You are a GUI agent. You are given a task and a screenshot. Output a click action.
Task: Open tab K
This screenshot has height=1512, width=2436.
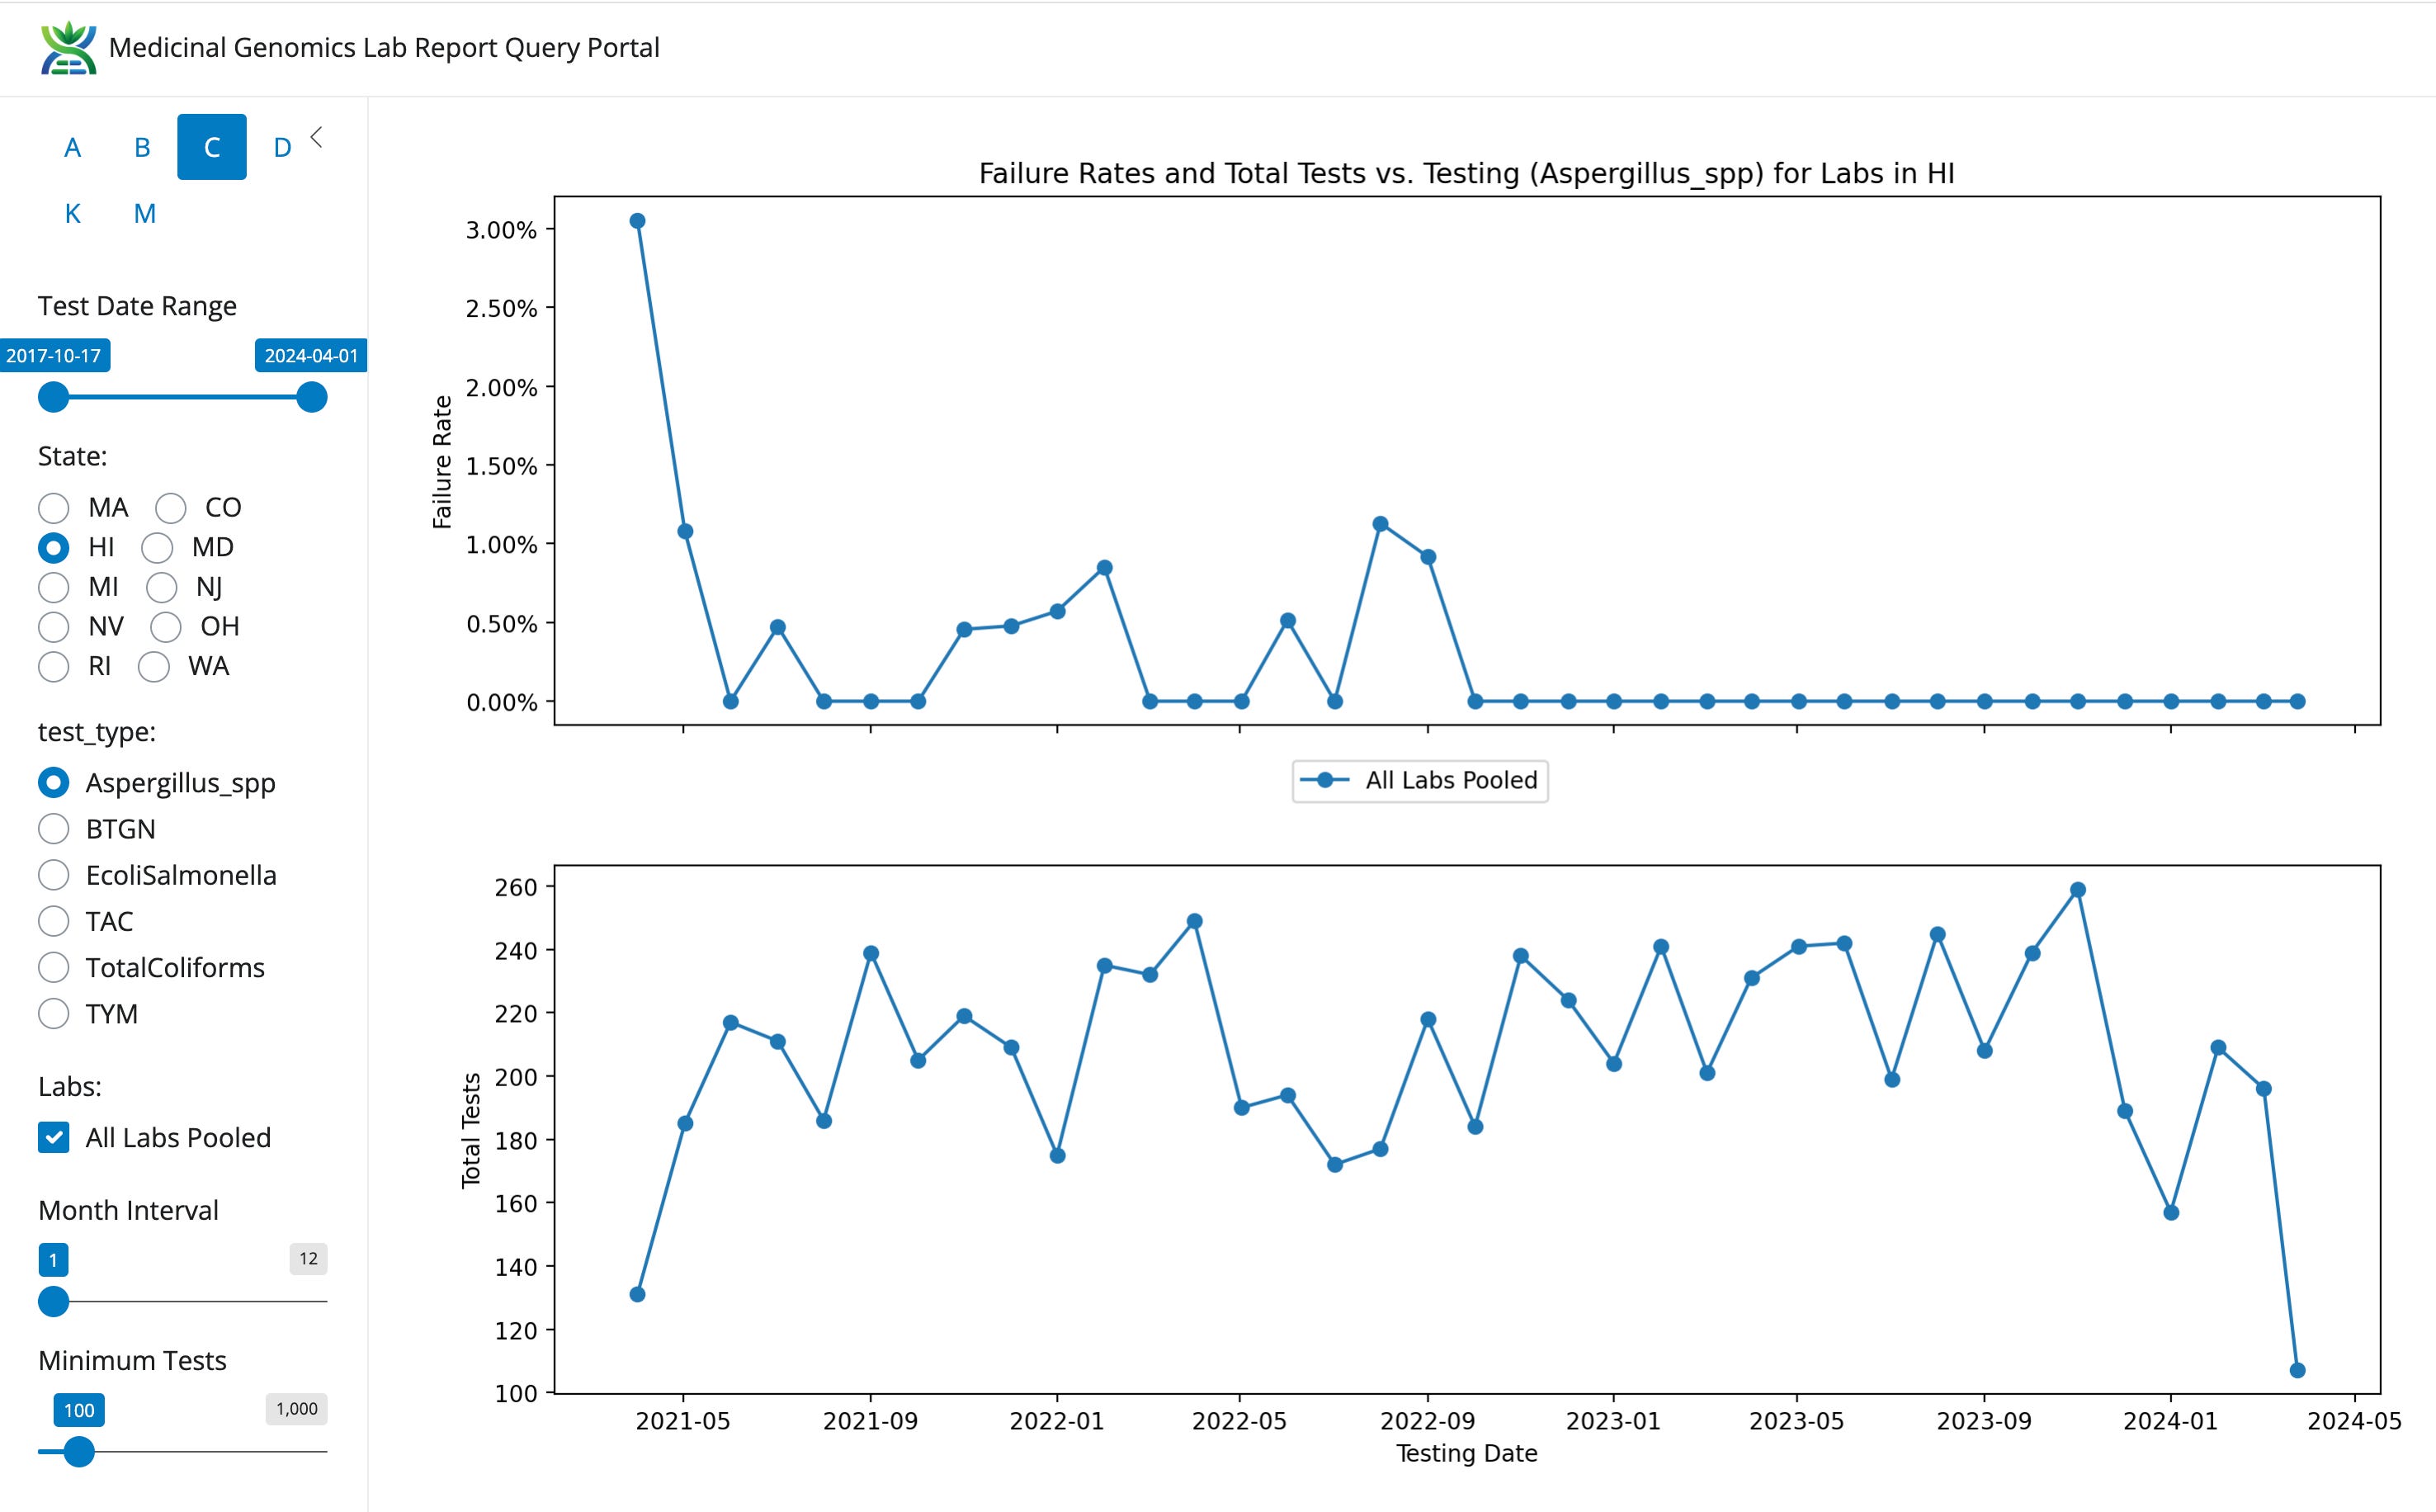pyautogui.click(x=72, y=214)
